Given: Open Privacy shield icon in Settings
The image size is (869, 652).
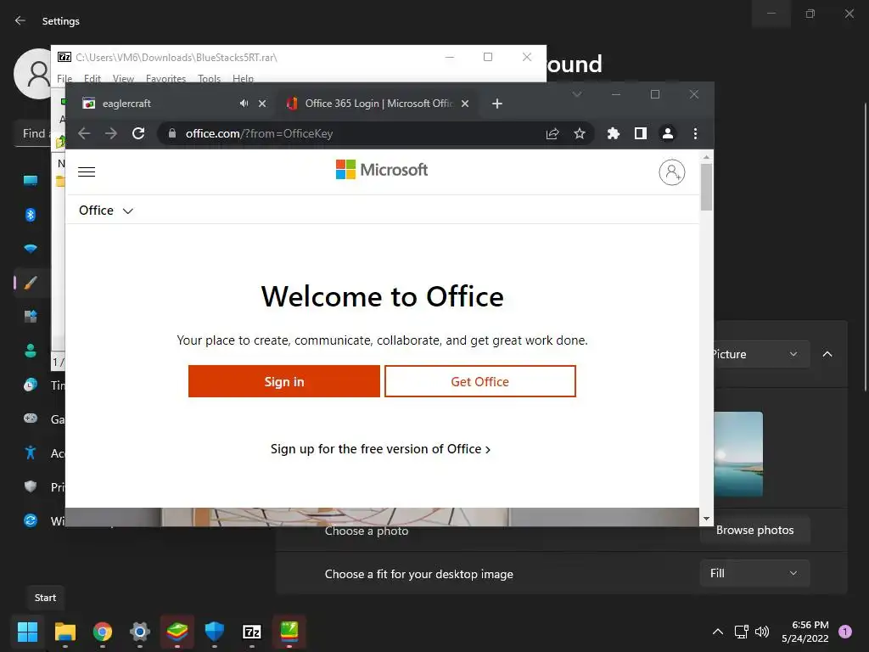Looking at the screenshot, I should [x=31, y=486].
